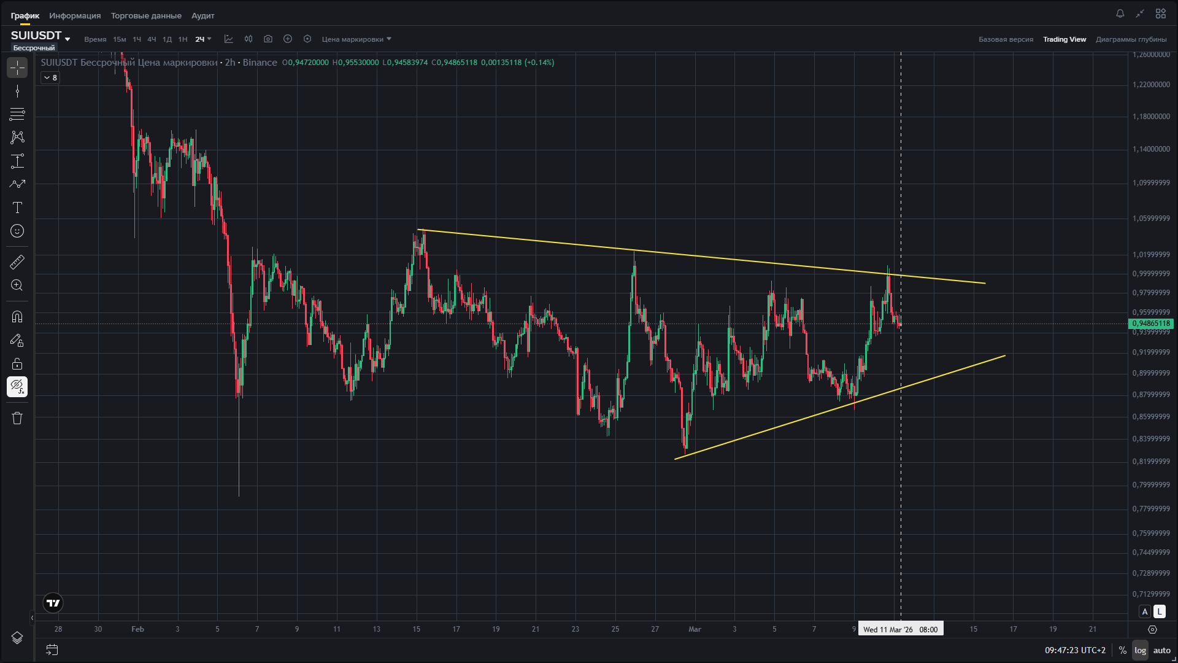The image size is (1178, 663).
Task: Open the mark price type dropdown
Action: click(x=356, y=39)
